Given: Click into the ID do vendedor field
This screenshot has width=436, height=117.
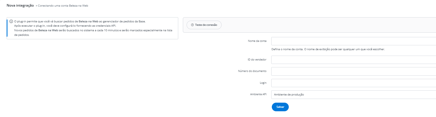Looking at the screenshot, I should point(353,60).
